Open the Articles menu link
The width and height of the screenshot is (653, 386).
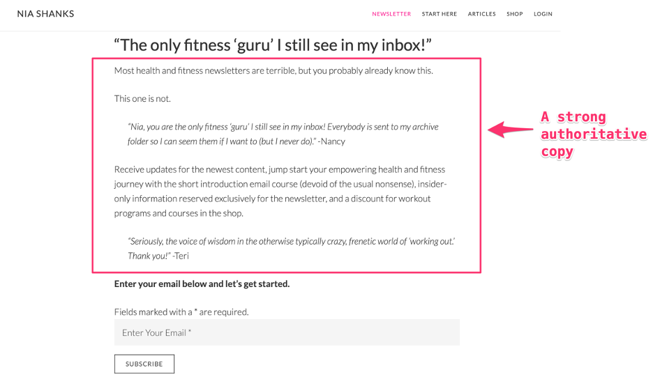pos(481,14)
